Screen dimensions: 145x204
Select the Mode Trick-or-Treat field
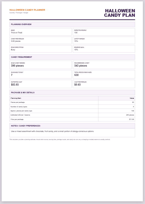(x=41, y=32)
